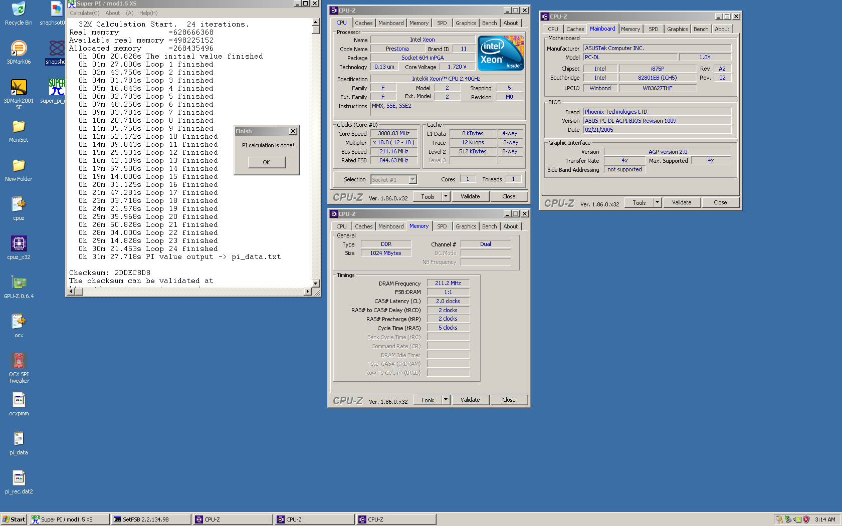Viewport: 842px width, 526px height.
Task: Click the Super PI vertical scrollbar down arrow
Action: [x=316, y=284]
